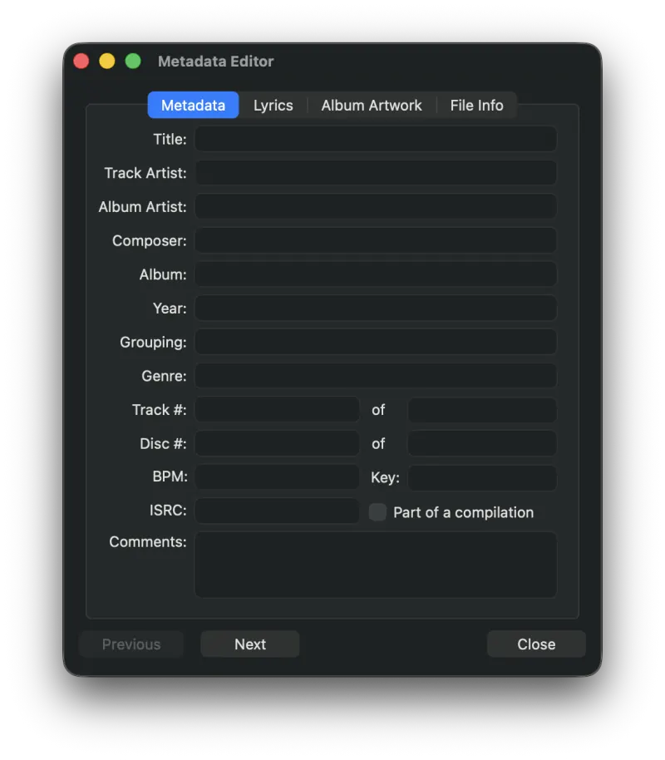Focus the Album Artist input field
Image resolution: width=665 pixels, height=760 pixels.
point(376,207)
